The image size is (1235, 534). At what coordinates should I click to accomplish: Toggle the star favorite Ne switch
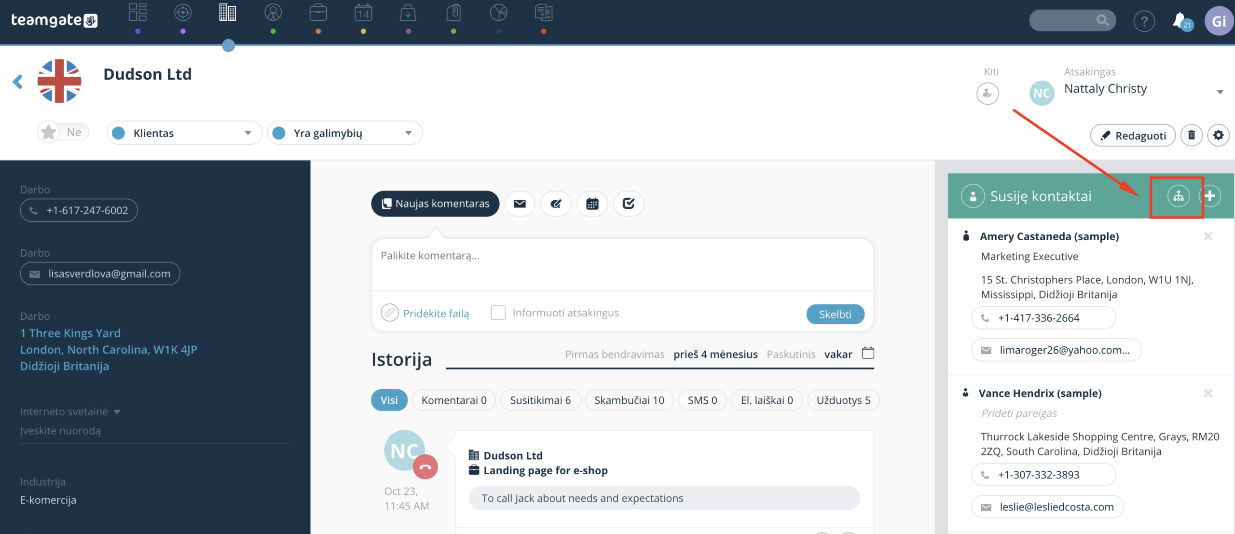pyautogui.click(x=64, y=132)
